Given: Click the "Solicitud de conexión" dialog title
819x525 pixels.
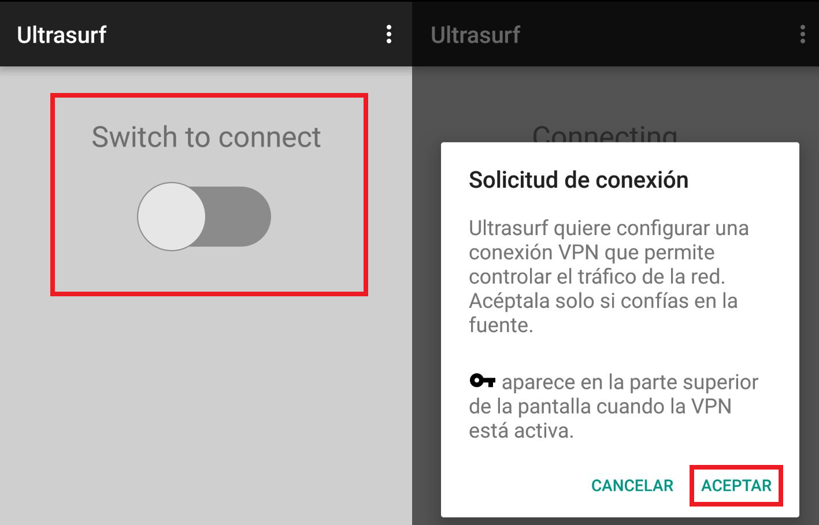Looking at the screenshot, I should click(x=579, y=180).
